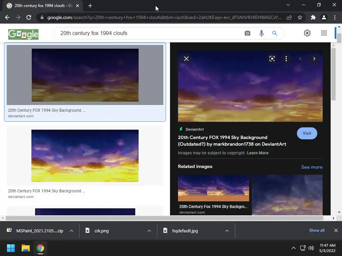Open Google quick settings gear

click(307, 33)
